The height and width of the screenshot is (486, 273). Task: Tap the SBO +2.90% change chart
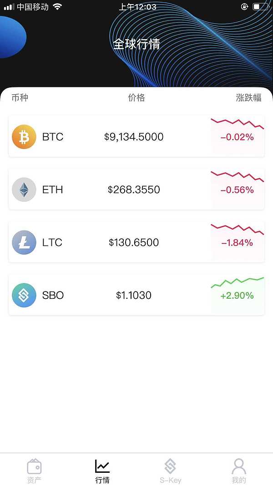click(x=237, y=295)
